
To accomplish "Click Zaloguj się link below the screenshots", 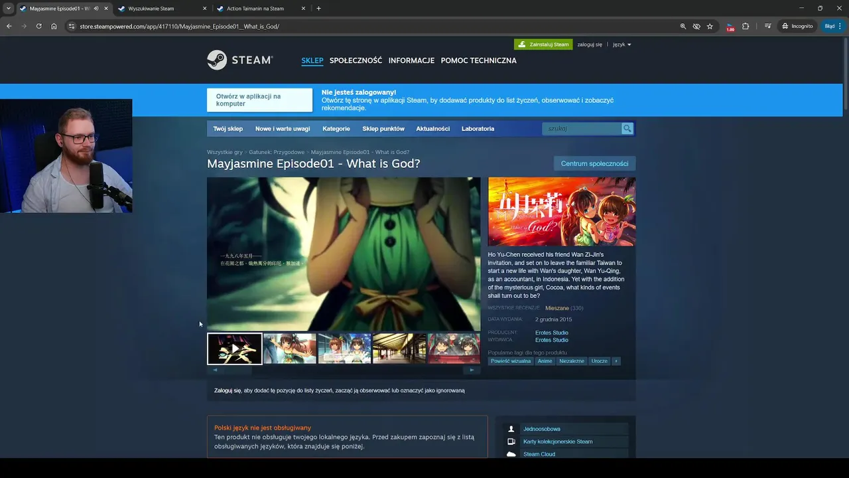I will point(228,390).
